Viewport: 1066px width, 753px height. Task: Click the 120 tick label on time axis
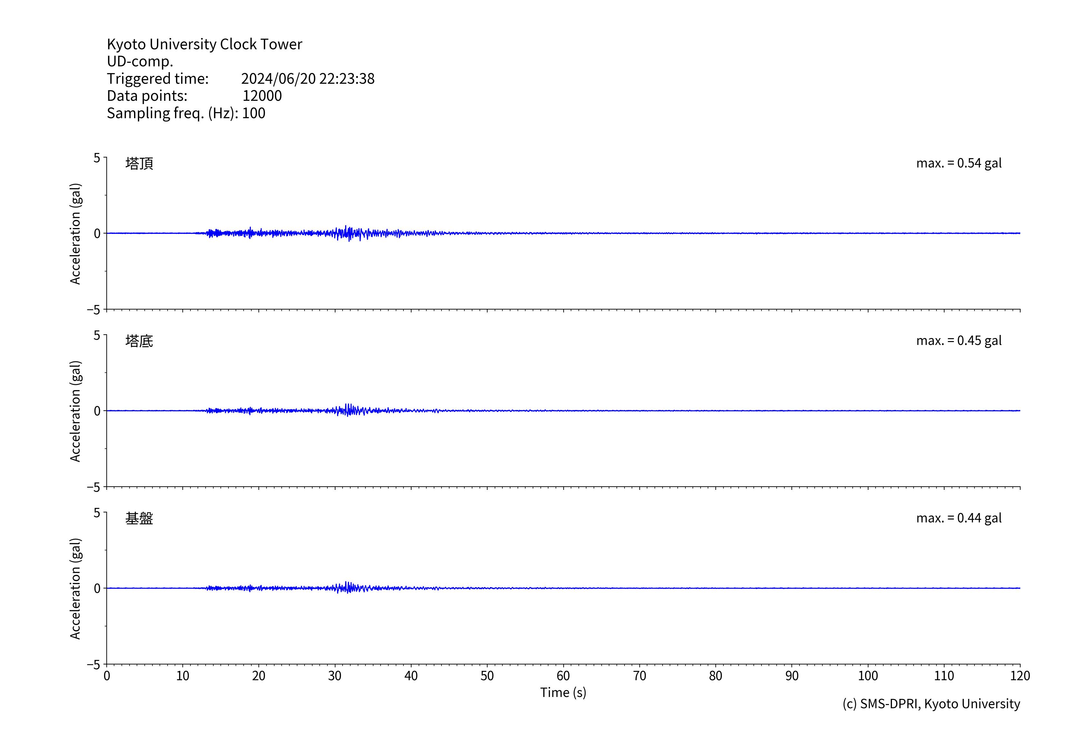tap(1020, 676)
